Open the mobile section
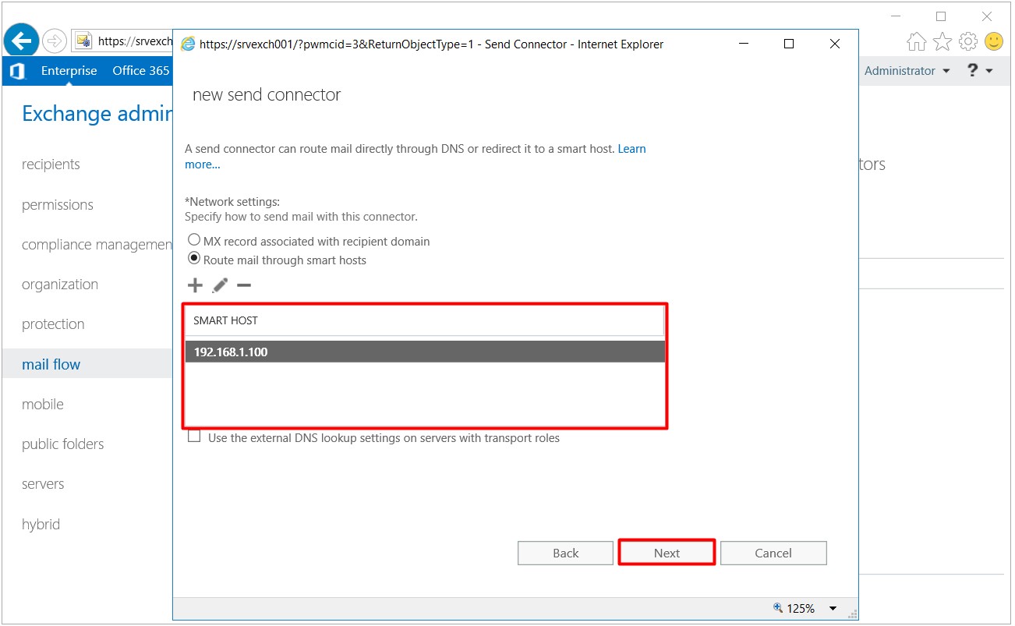The height and width of the screenshot is (626, 1015). tap(43, 405)
